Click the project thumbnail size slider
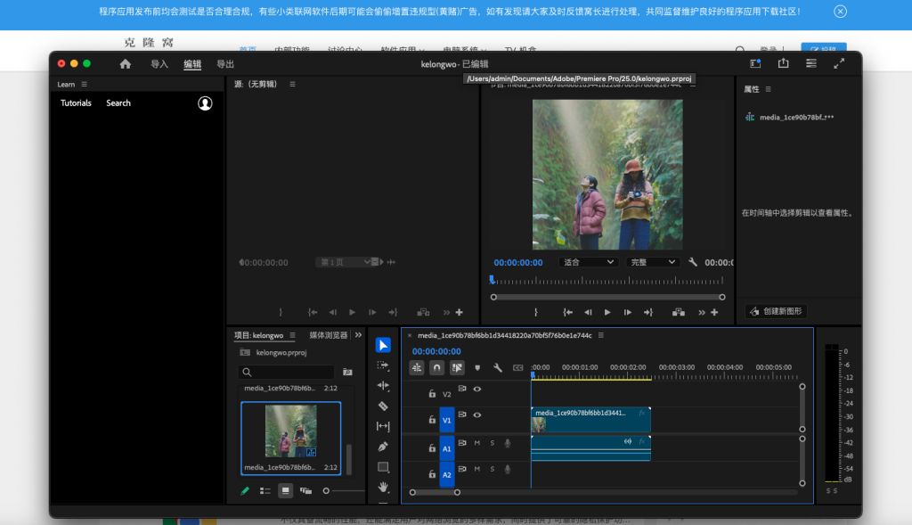The height and width of the screenshot is (525, 912). point(343,490)
